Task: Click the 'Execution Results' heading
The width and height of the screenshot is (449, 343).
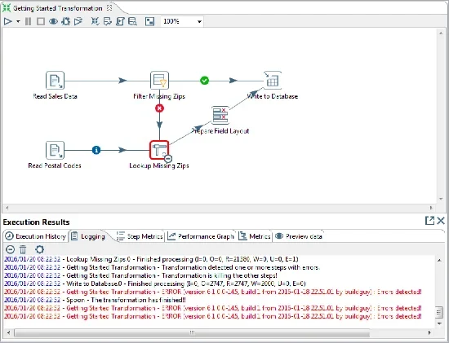Action: pyautogui.click(x=37, y=222)
